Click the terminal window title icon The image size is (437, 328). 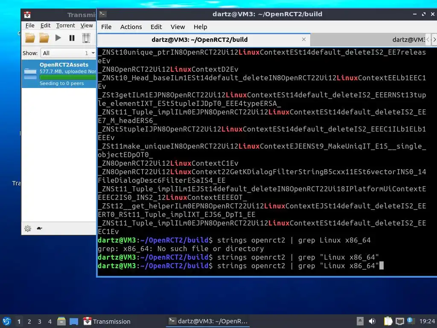click(x=102, y=14)
